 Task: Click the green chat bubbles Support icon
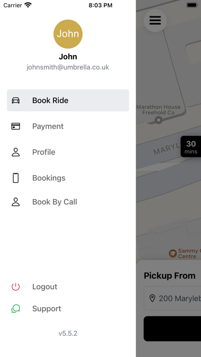pyautogui.click(x=16, y=309)
